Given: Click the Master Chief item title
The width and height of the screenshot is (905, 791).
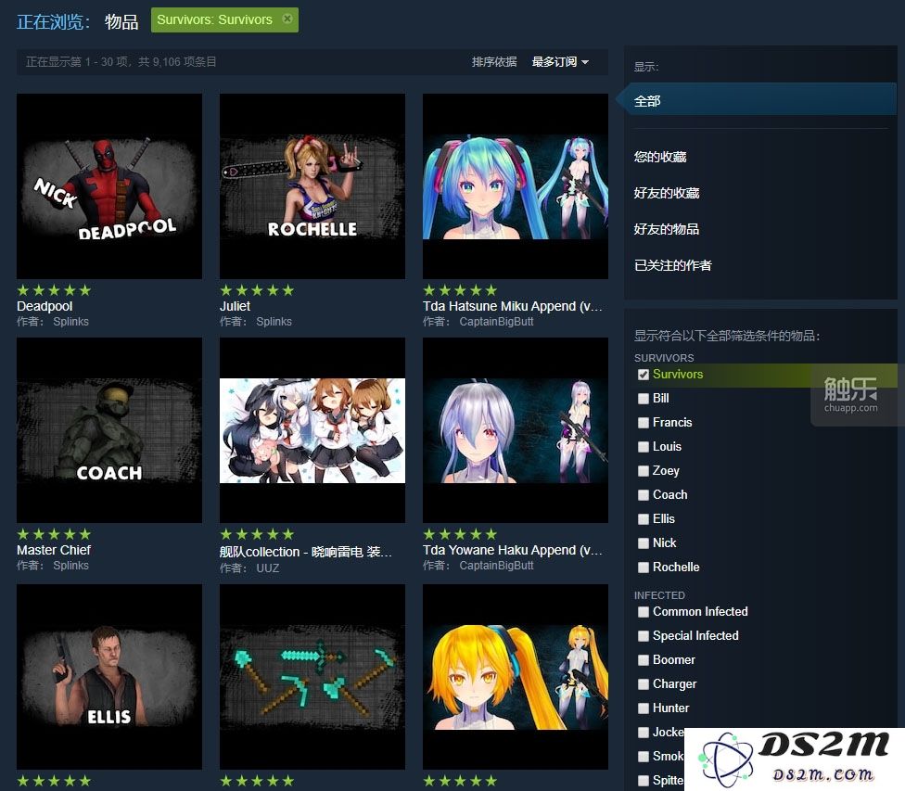Looking at the screenshot, I should click(54, 550).
